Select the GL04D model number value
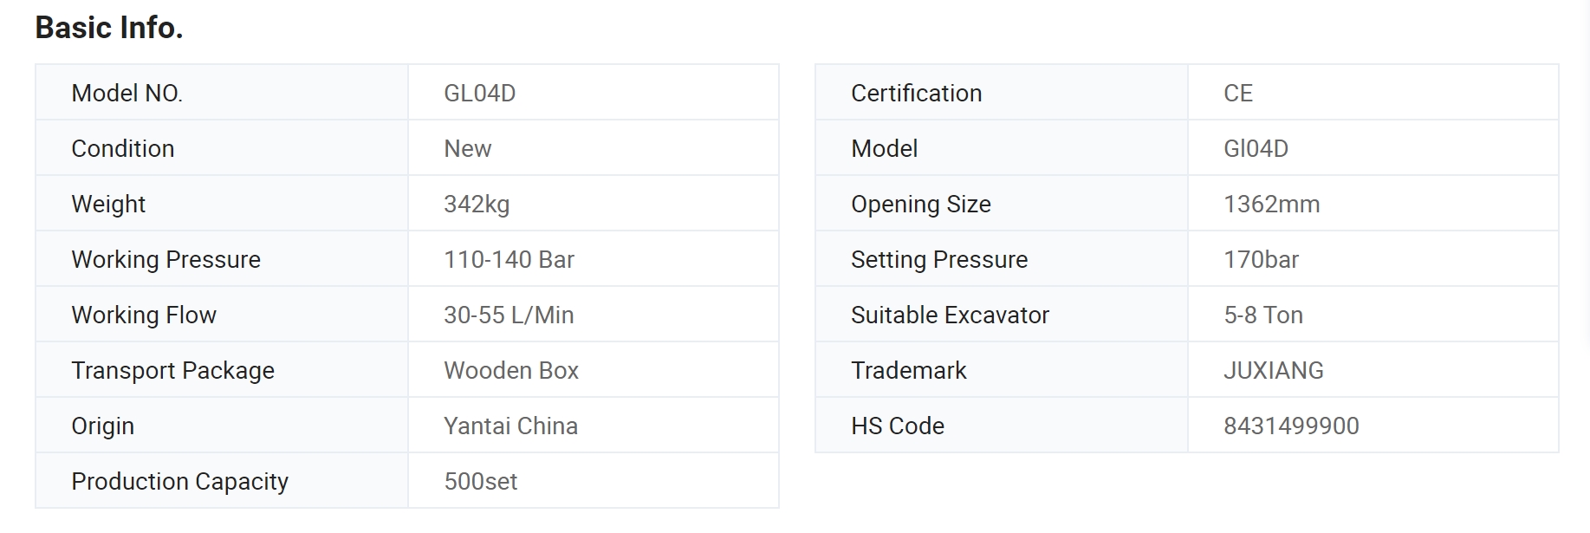Image resolution: width=1590 pixels, height=533 pixels. point(479,93)
